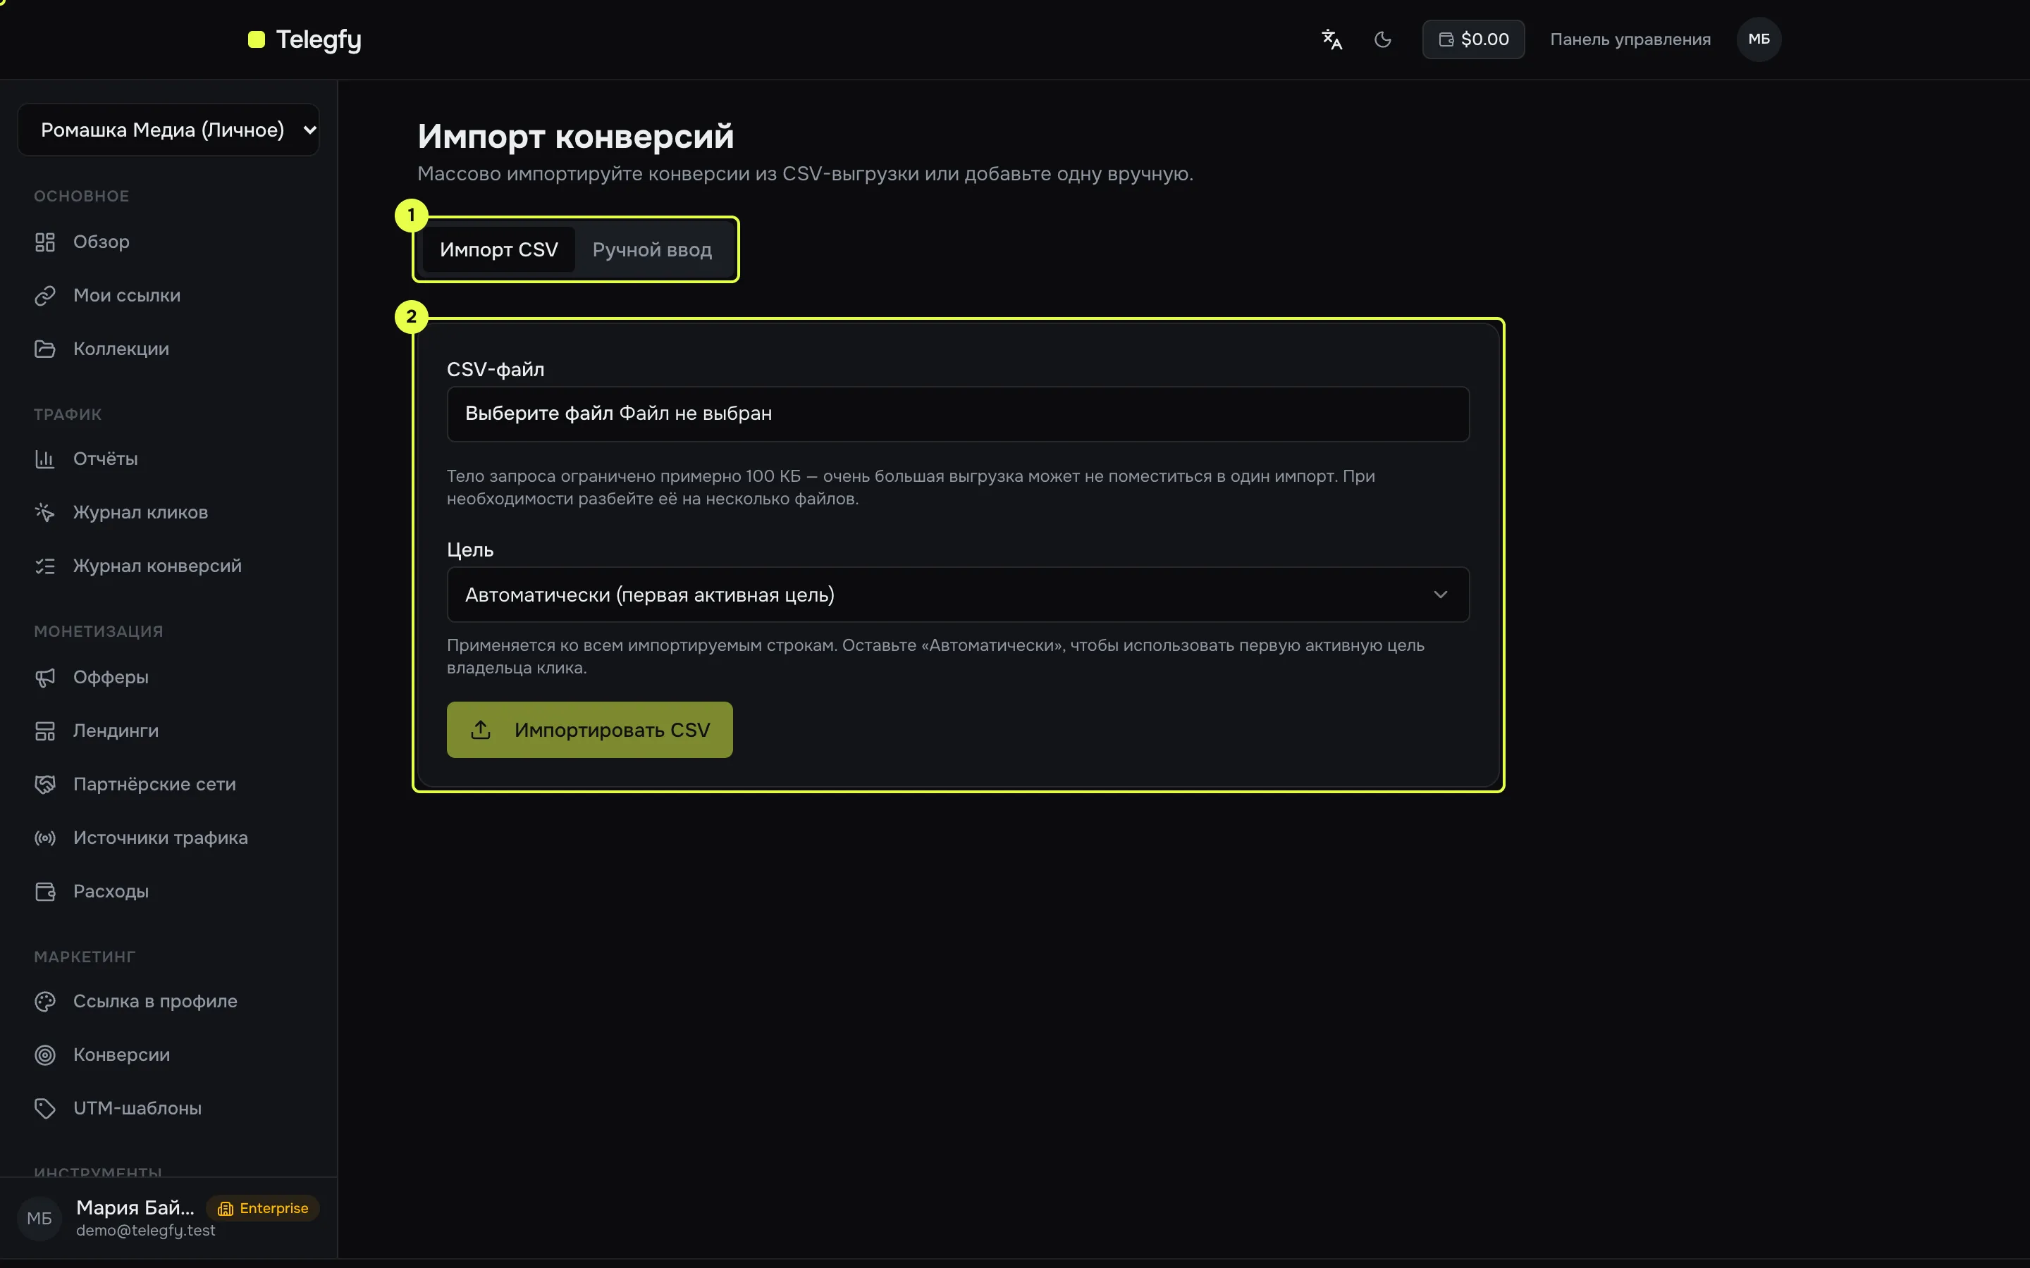
Task: Click demo@telegfy.test email text
Action: (146, 1231)
